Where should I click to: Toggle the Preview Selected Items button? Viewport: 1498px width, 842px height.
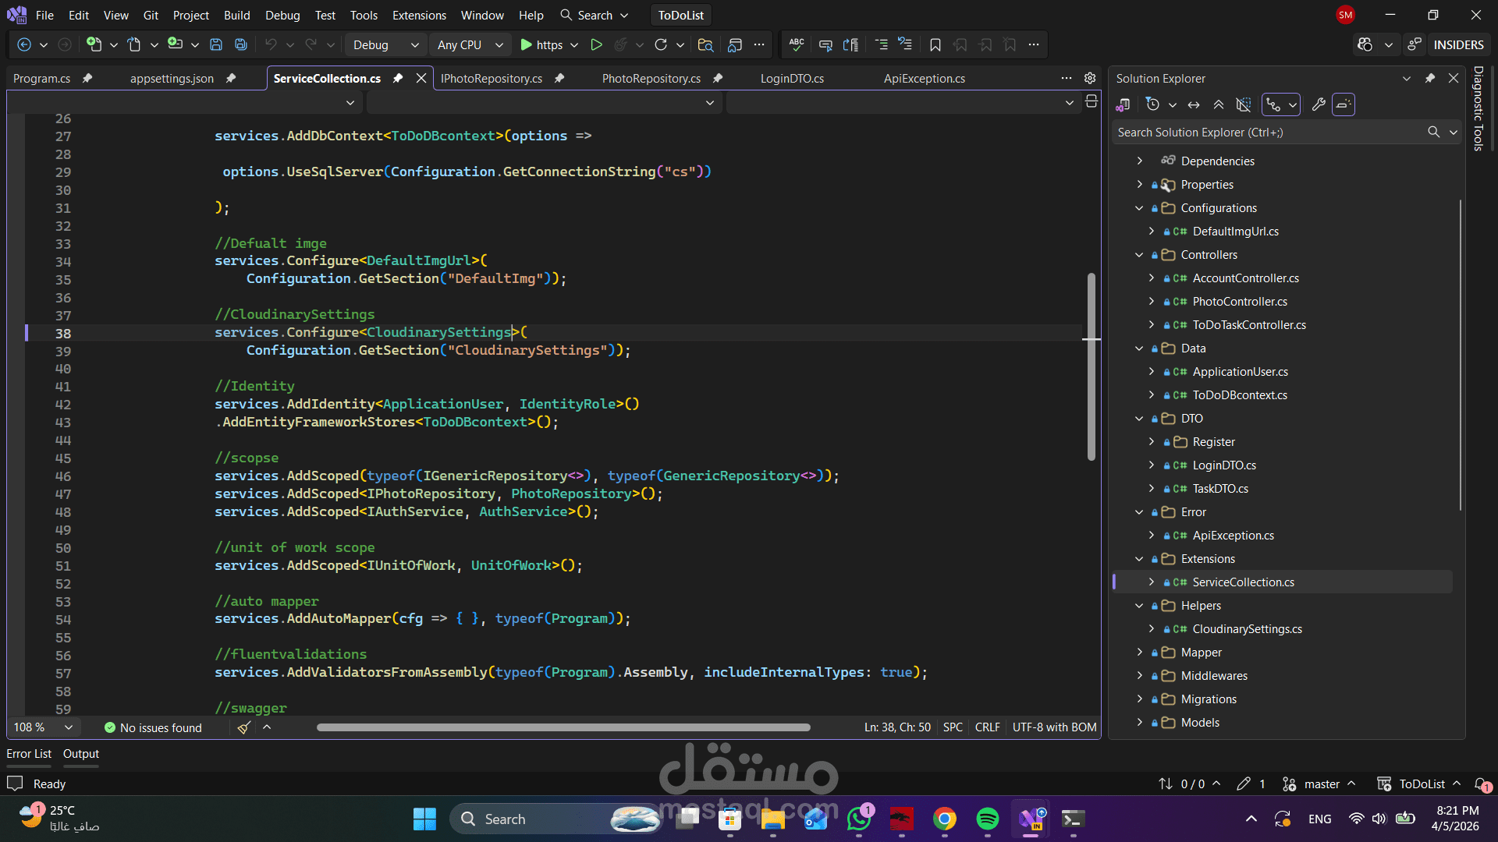pos(1344,104)
